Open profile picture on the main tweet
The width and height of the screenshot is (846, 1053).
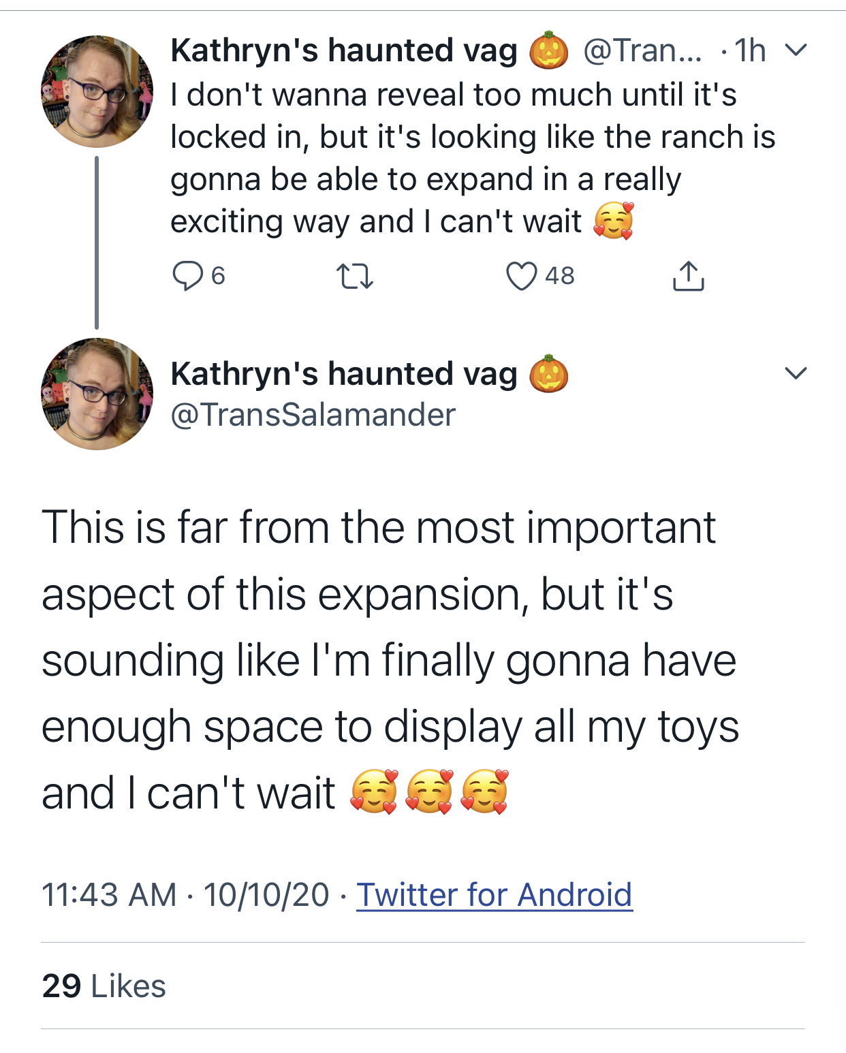click(x=97, y=394)
